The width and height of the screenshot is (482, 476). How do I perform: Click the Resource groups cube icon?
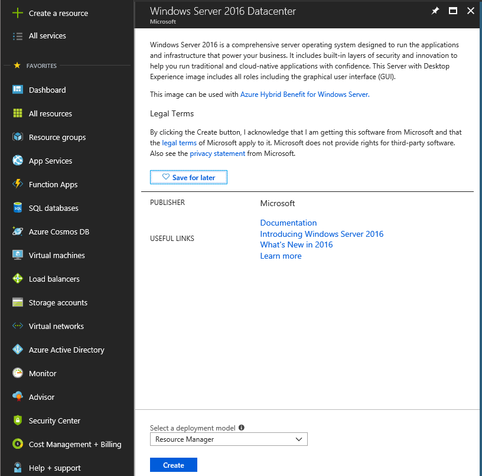(x=18, y=136)
